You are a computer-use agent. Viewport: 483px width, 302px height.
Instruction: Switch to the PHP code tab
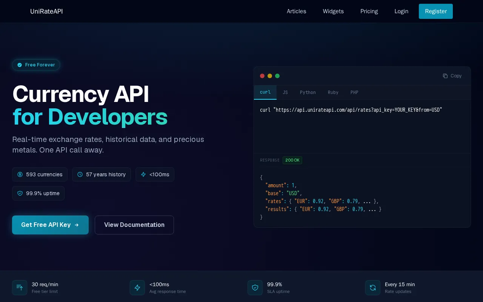click(x=354, y=92)
